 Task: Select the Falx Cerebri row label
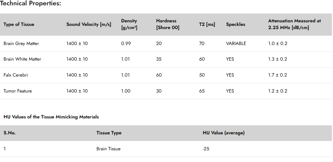pos(16,75)
